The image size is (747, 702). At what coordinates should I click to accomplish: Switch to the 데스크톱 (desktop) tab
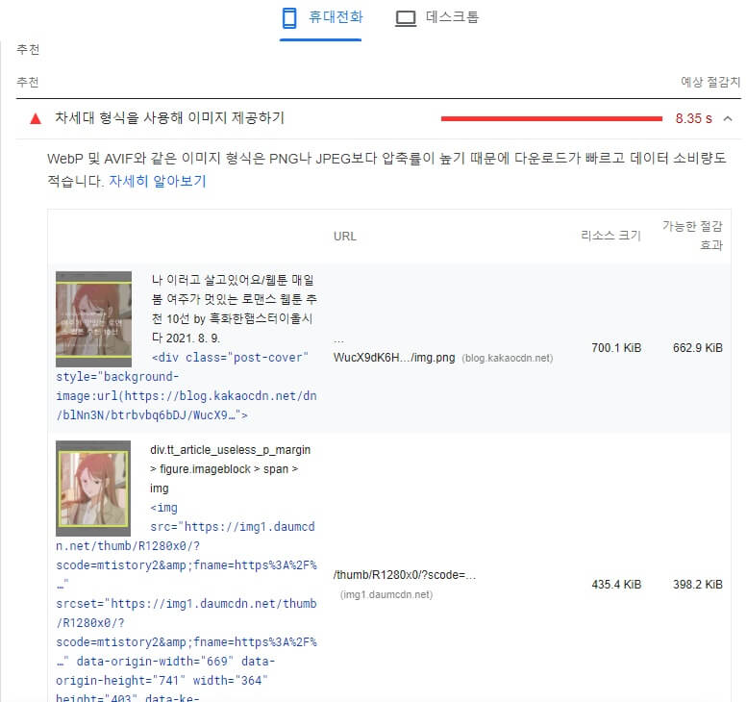(x=436, y=18)
